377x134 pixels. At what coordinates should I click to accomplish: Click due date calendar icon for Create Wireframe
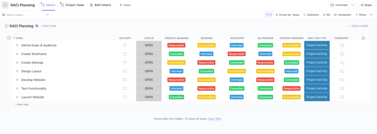pyautogui.click(x=124, y=54)
